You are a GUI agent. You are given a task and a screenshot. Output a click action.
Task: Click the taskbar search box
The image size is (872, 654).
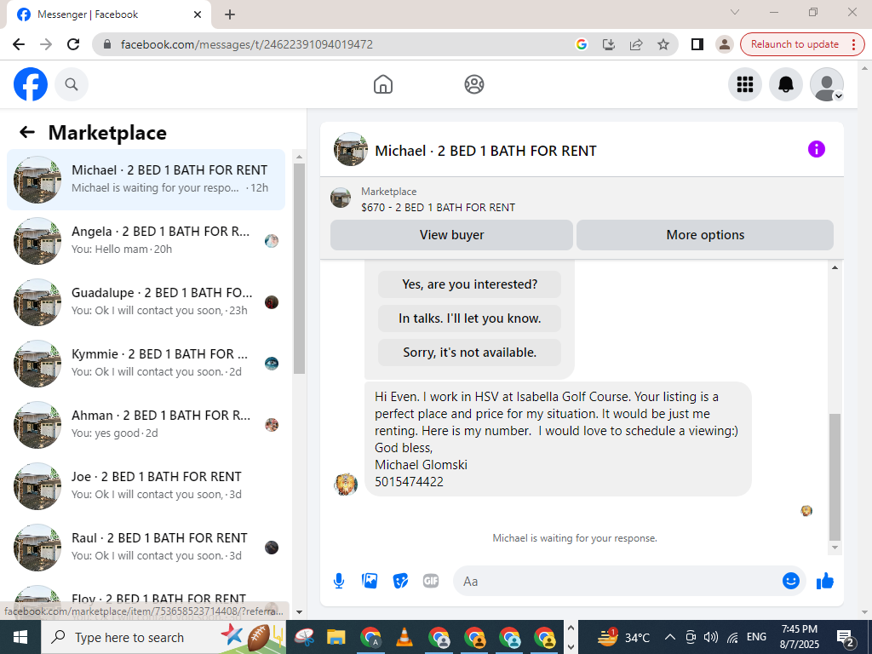tap(163, 637)
